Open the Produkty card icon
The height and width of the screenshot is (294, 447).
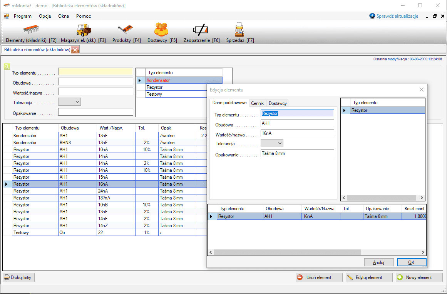[x=126, y=30]
